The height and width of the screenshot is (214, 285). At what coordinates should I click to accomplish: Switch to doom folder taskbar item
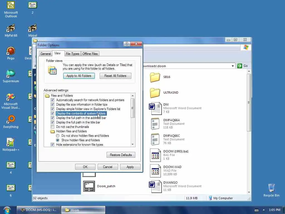pos(83,210)
